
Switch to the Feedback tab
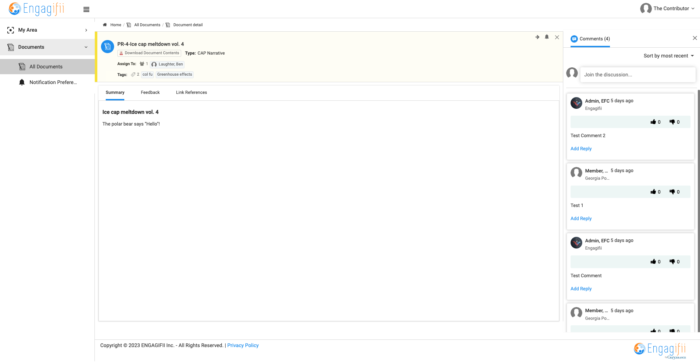click(150, 92)
